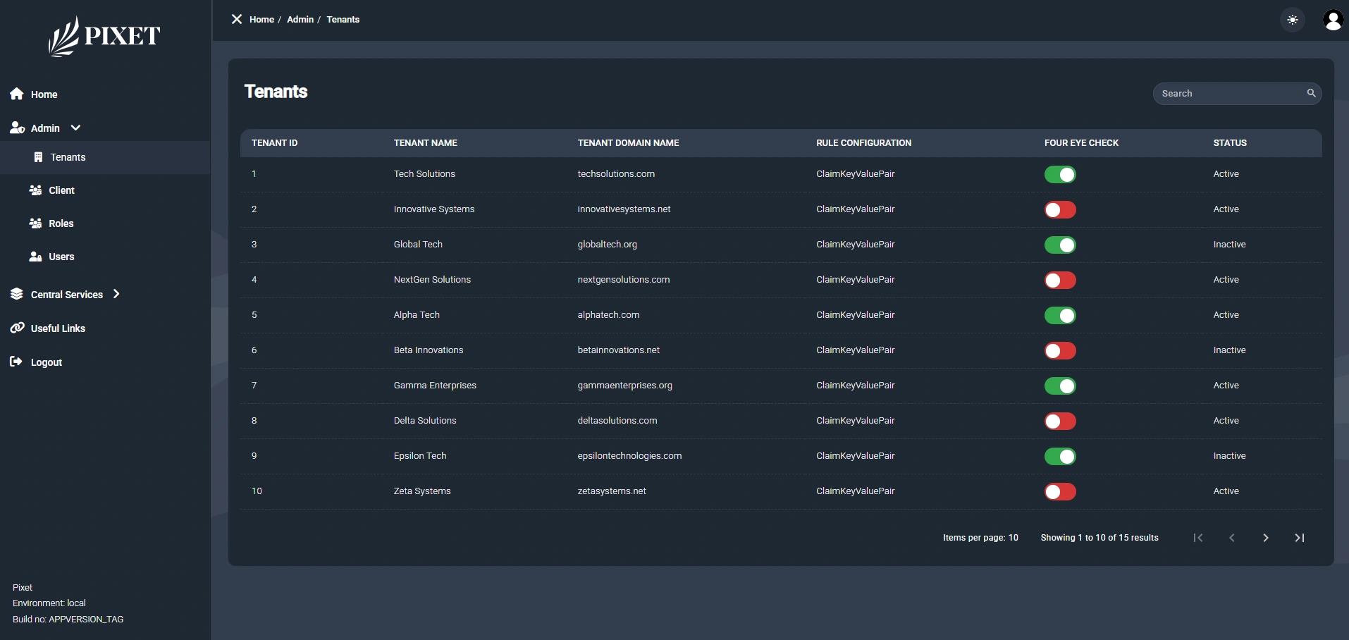Collapse the Admin menu chevron
1349x640 pixels.
(x=75, y=128)
